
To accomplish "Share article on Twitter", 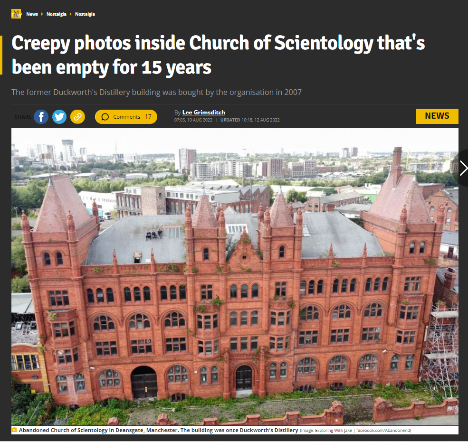I will tap(59, 117).
